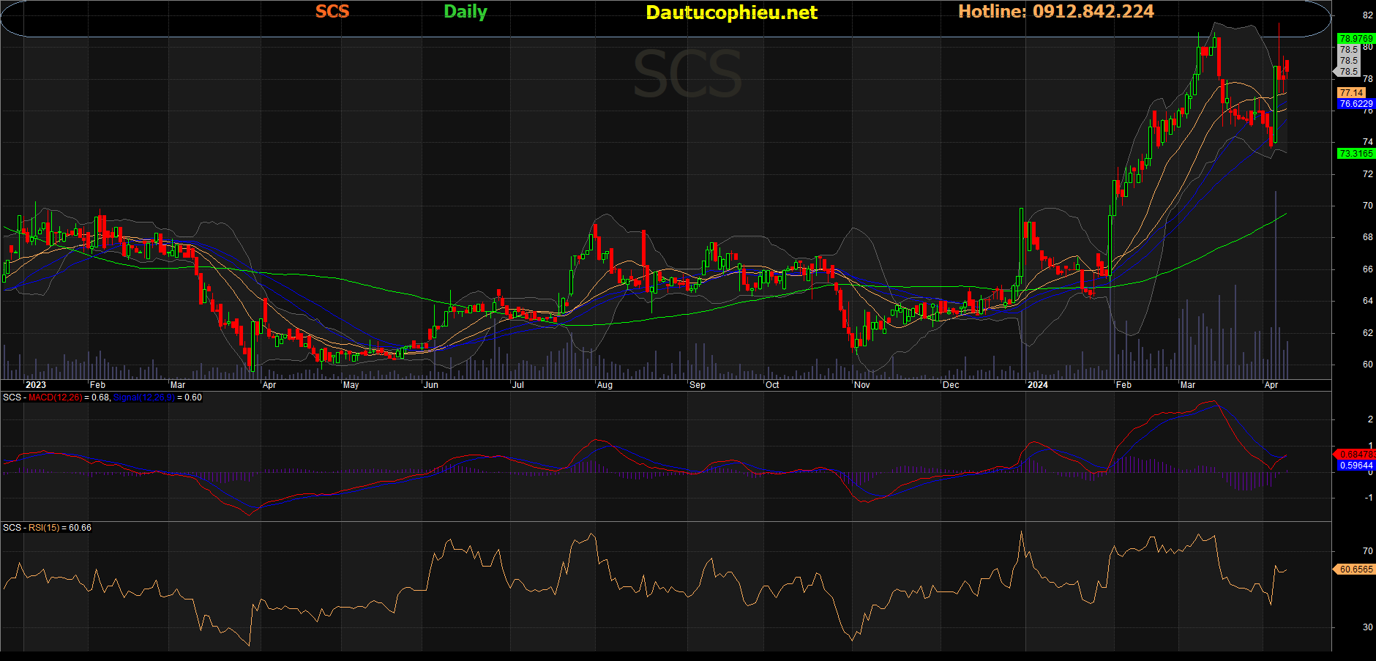Viewport: 1376px width, 661px height.
Task: Select the "May" month label
Action: (x=351, y=385)
